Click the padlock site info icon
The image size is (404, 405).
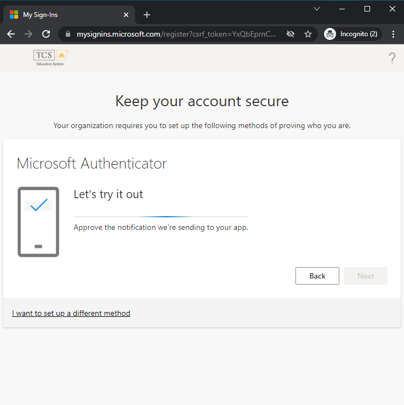pos(68,34)
